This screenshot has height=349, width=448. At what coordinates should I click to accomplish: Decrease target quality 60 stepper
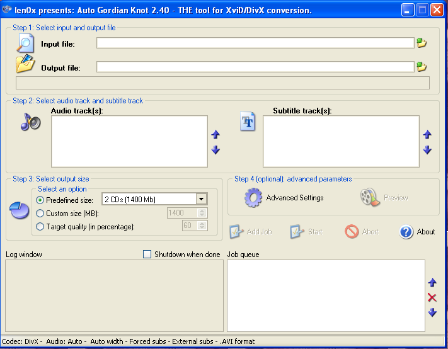[x=202, y=227]
